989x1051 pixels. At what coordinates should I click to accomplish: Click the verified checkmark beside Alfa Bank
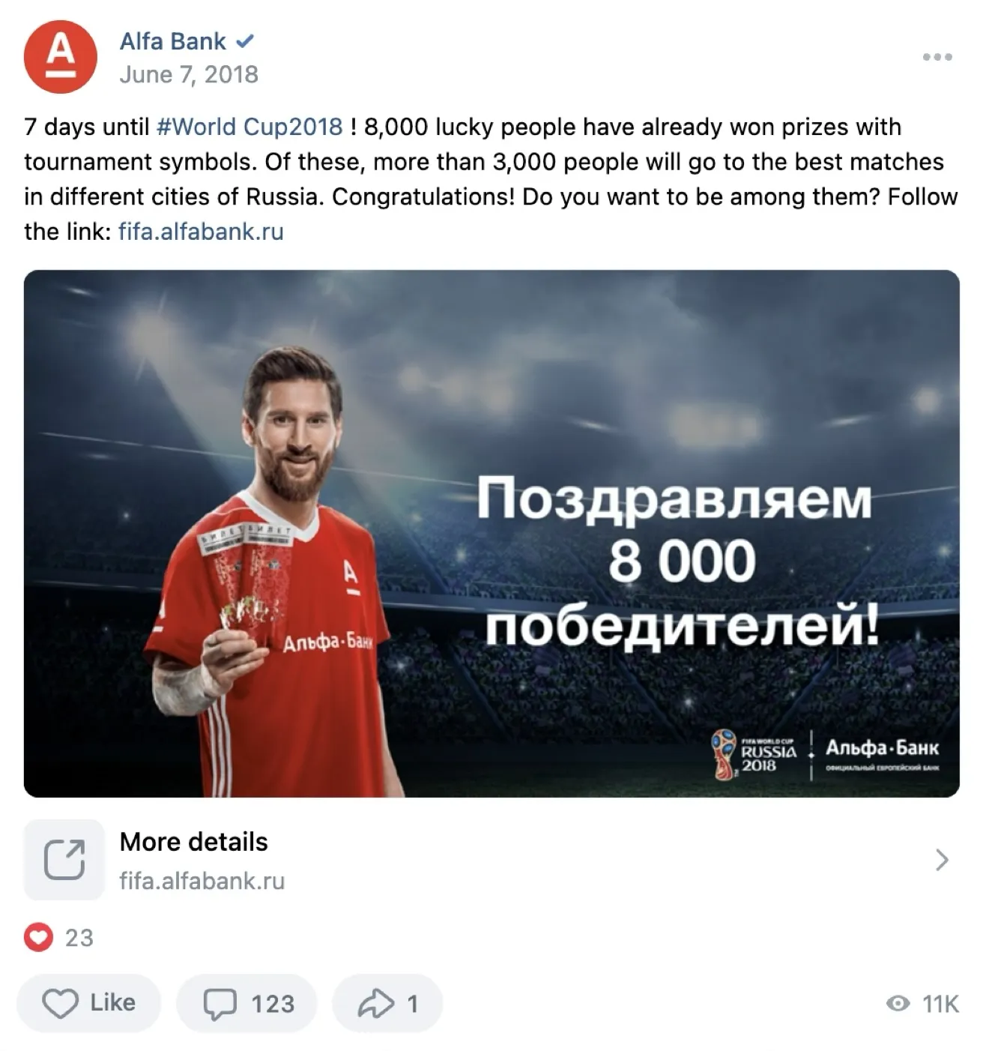point(244,41)
